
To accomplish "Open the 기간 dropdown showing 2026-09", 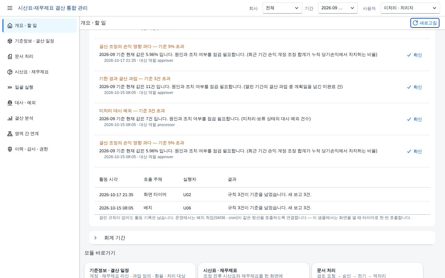I will 338,8.
